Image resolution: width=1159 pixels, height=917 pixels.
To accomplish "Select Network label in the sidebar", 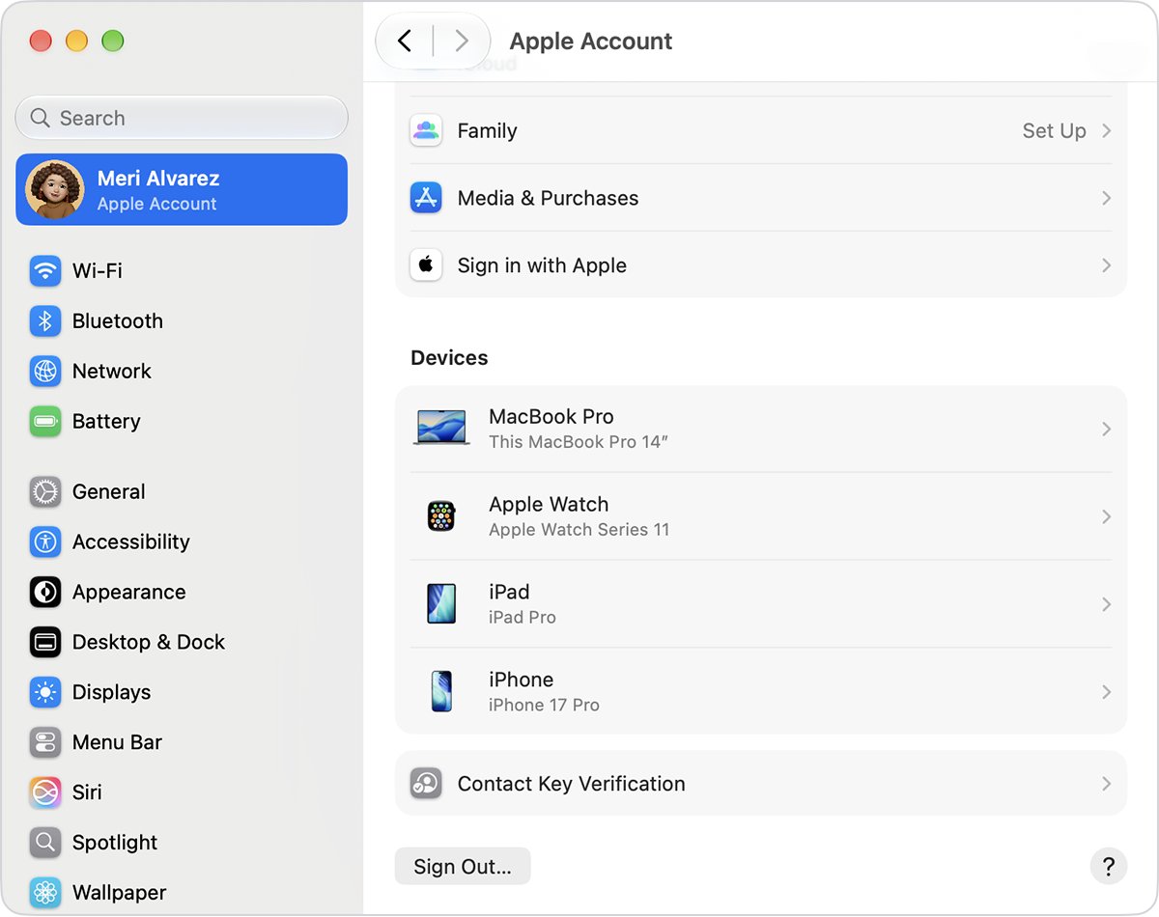I will (112, 372).
